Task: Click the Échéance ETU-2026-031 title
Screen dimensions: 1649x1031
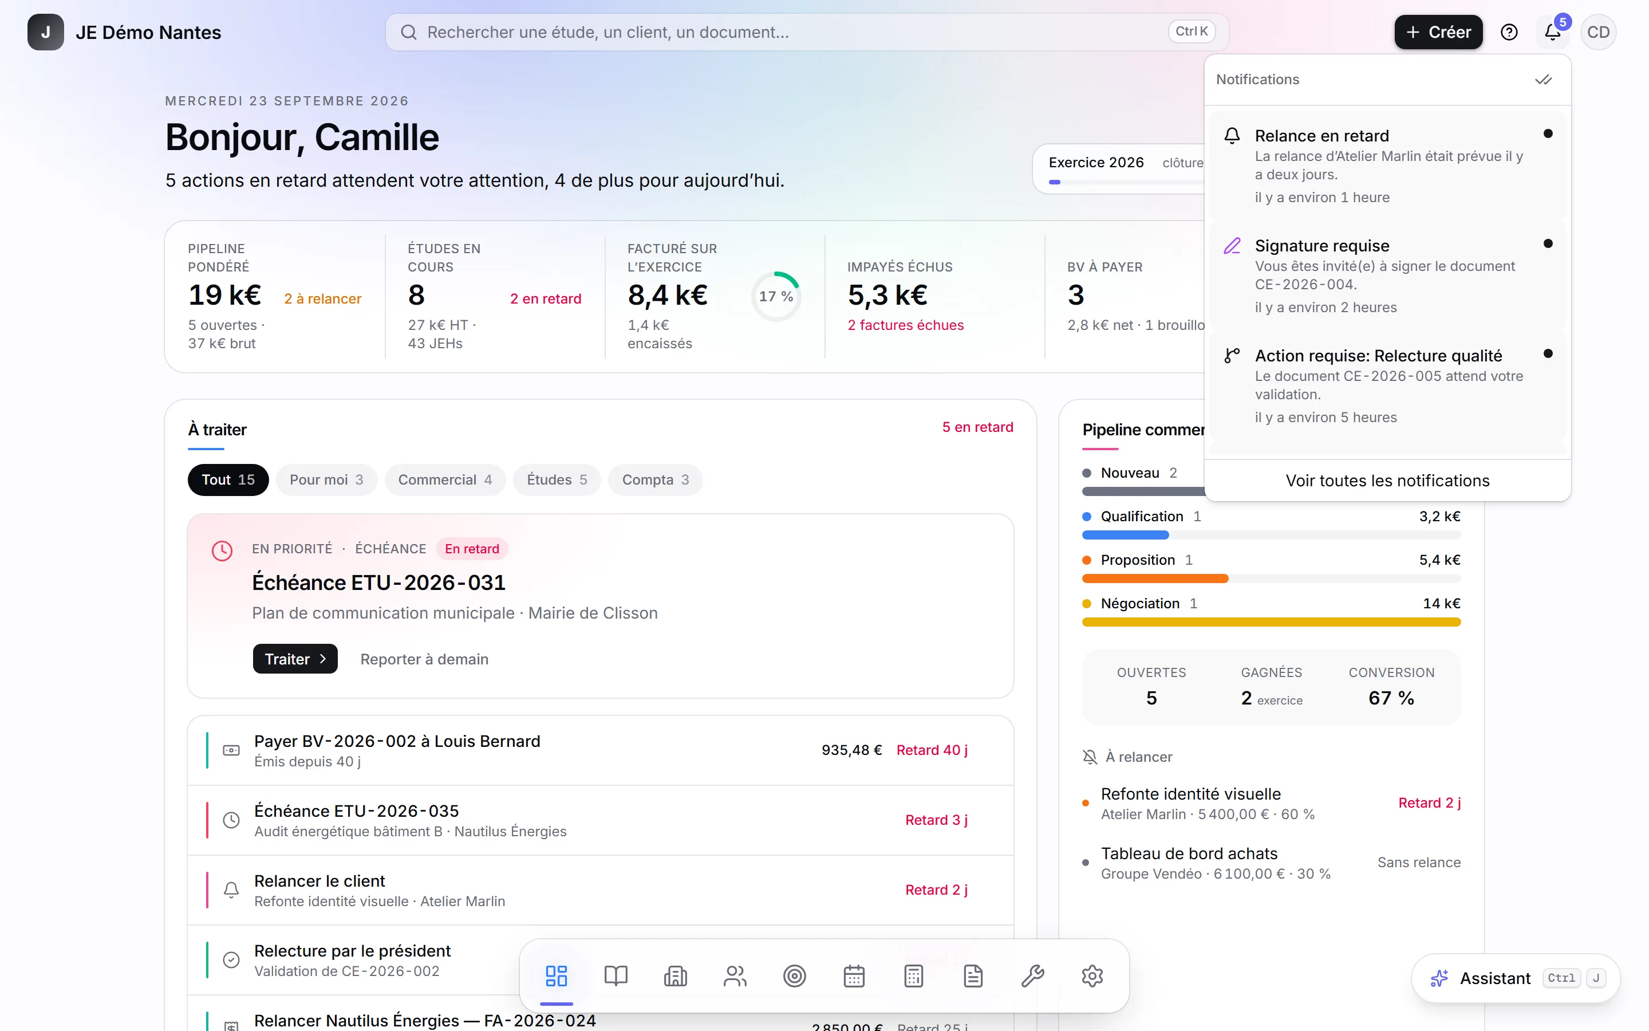Action: point(379,583)
